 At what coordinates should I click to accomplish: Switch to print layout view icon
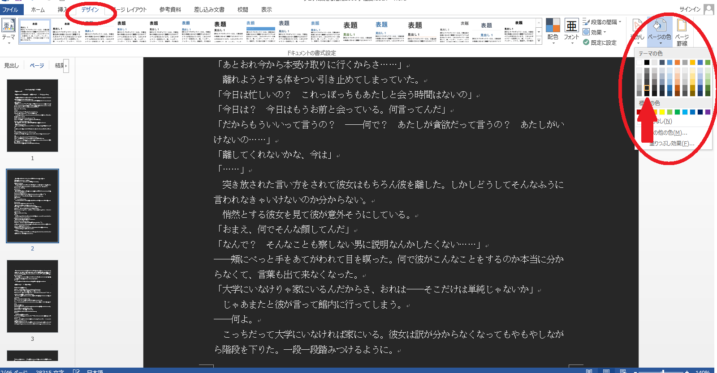(606, 371)
